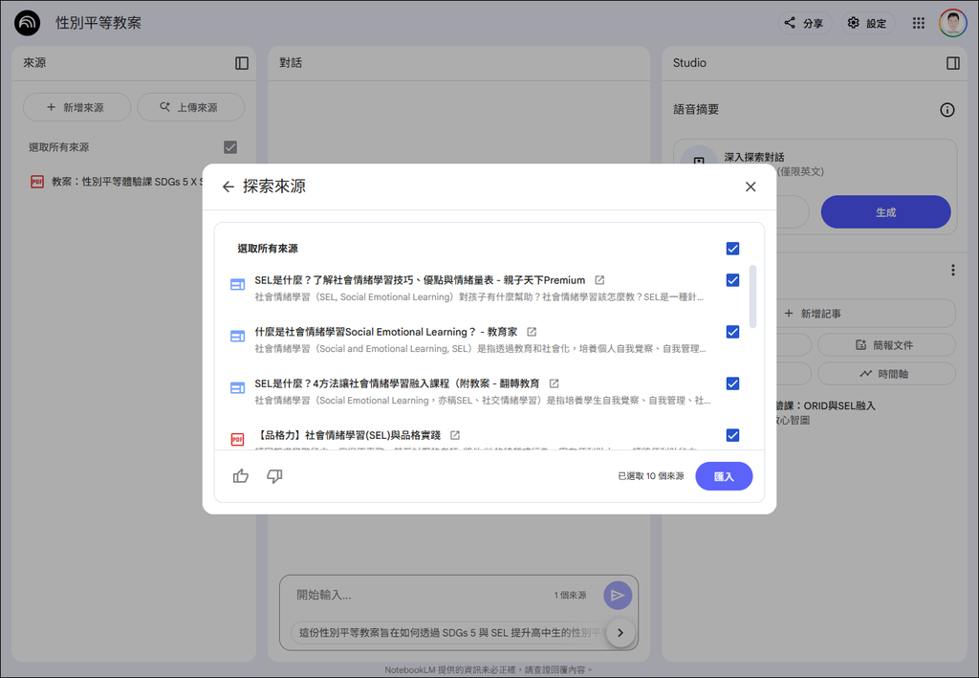Open notes more options menu
The height and width of the screenshot is (678, 979).
953,271
